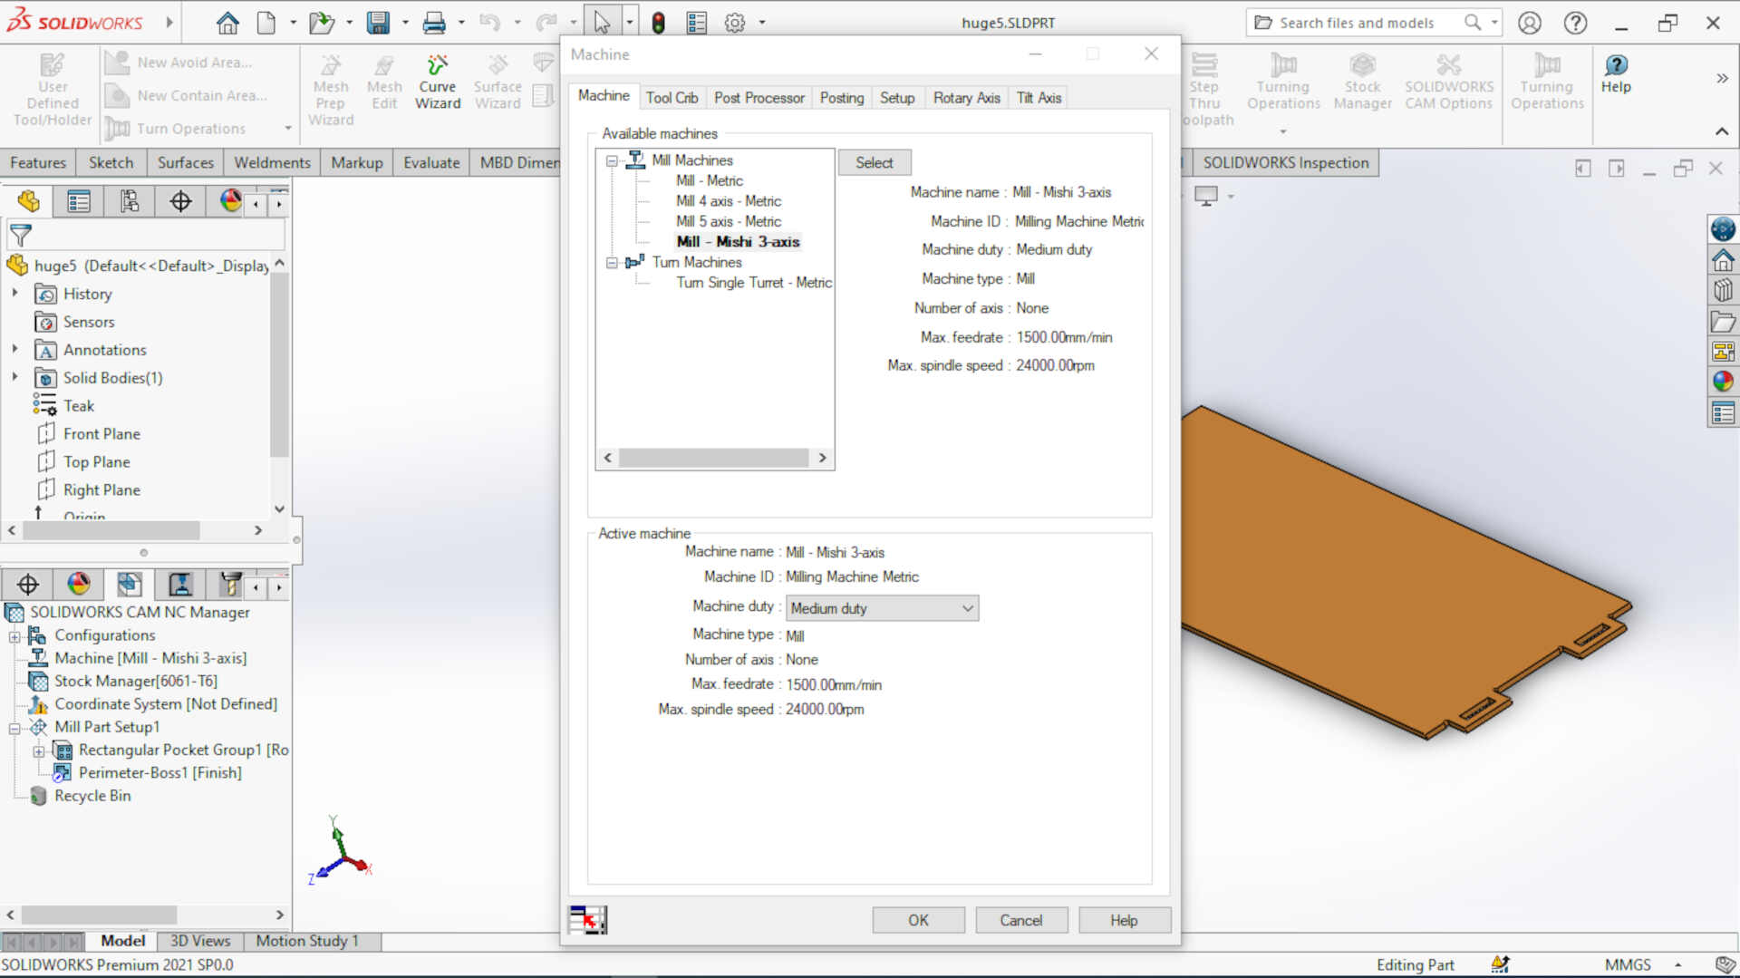Open the Surface Wizard
The image size is (1740, 978).
pyautogui.click(x=498, y=80)
